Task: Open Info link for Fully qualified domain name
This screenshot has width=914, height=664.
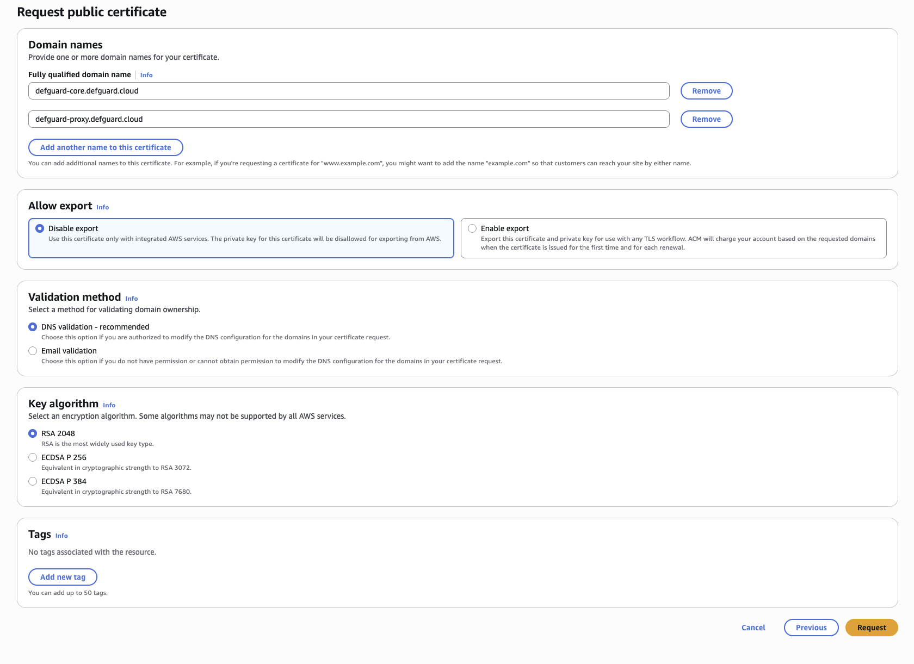Action: tap(146, 75)
